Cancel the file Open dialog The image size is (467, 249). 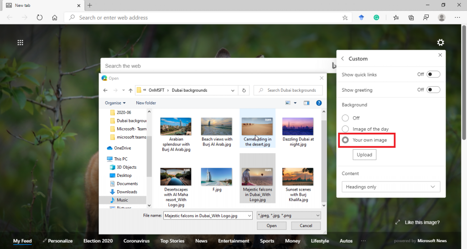[306, 225]
